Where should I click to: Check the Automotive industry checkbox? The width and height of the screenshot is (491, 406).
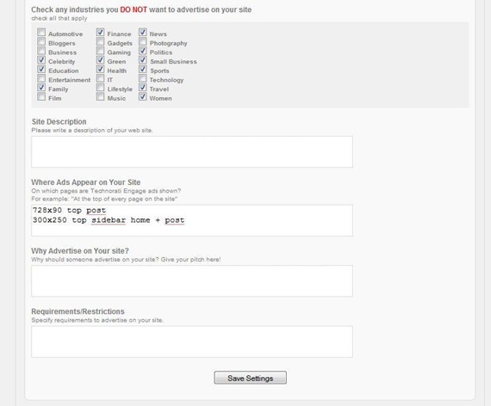[x=41, y=32]
